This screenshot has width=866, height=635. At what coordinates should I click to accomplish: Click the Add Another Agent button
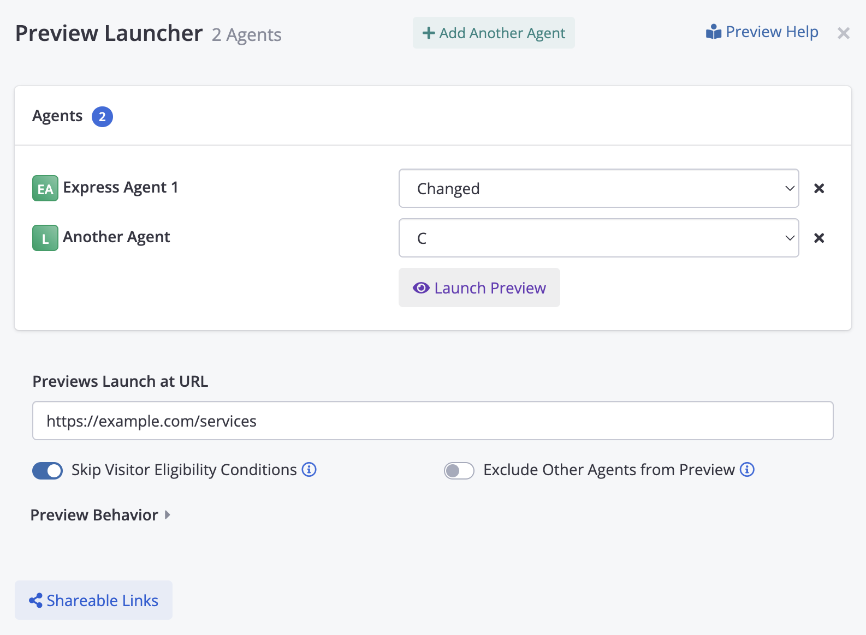[x=494, y=33]
